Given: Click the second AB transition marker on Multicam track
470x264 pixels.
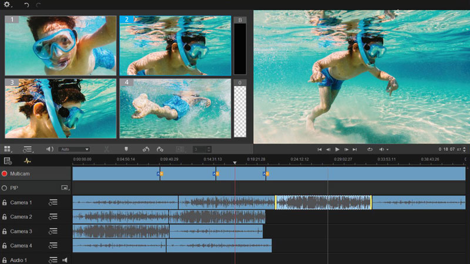Looking at the screenshot, I should point(216,174).
